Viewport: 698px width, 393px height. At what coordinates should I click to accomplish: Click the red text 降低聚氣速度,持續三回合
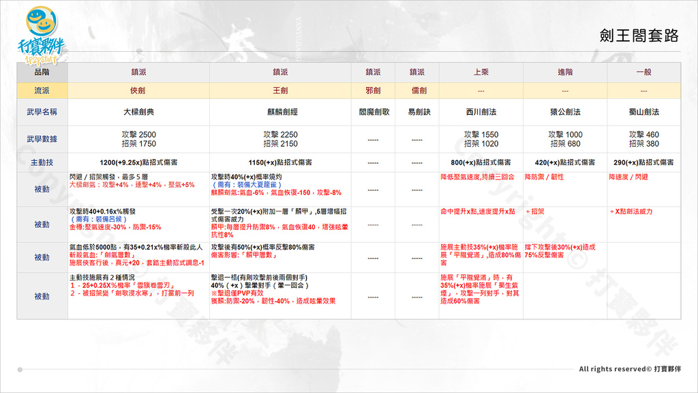pyautogui.click(x=478, y=177)
